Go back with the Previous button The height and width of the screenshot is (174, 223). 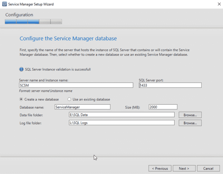160,168
